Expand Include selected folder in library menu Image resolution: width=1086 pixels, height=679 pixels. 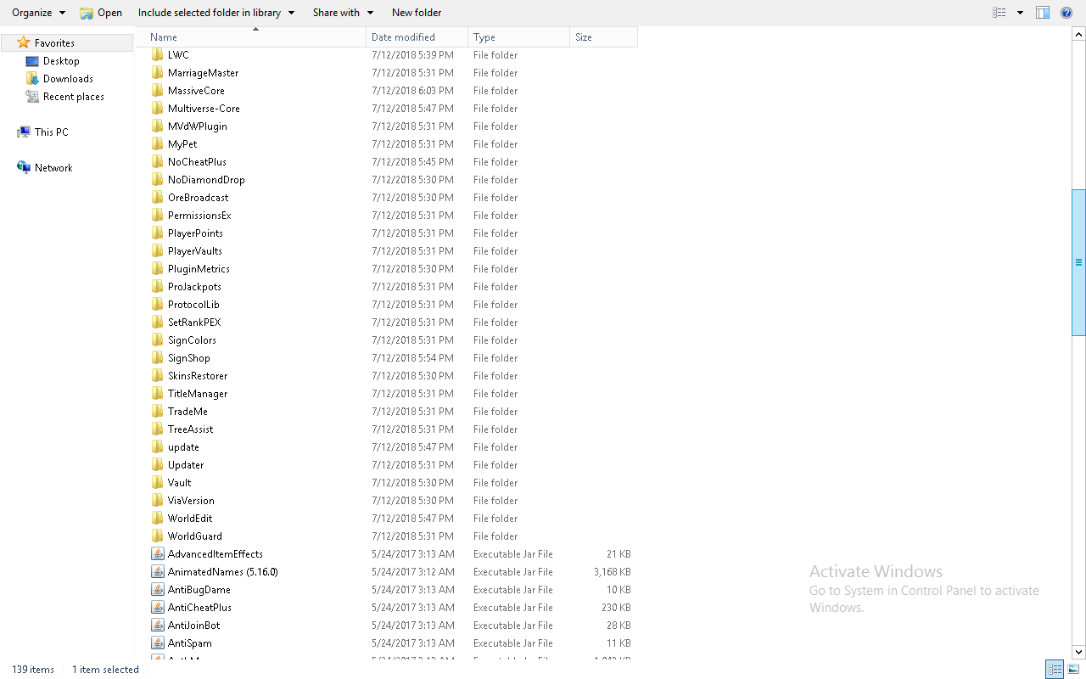tap(216, 13)
